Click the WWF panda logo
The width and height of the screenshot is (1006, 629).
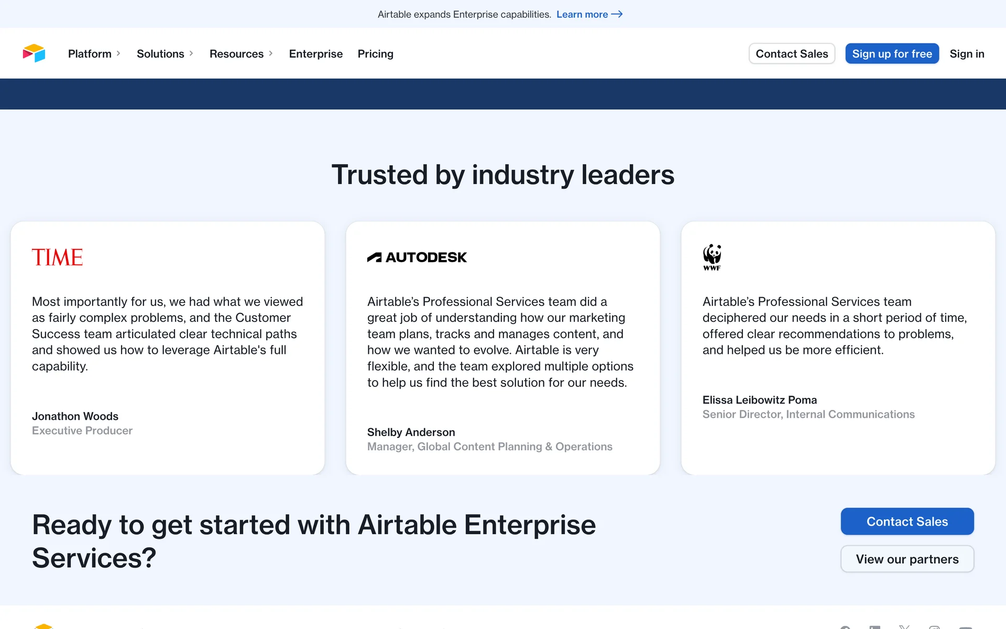point(712,257)
